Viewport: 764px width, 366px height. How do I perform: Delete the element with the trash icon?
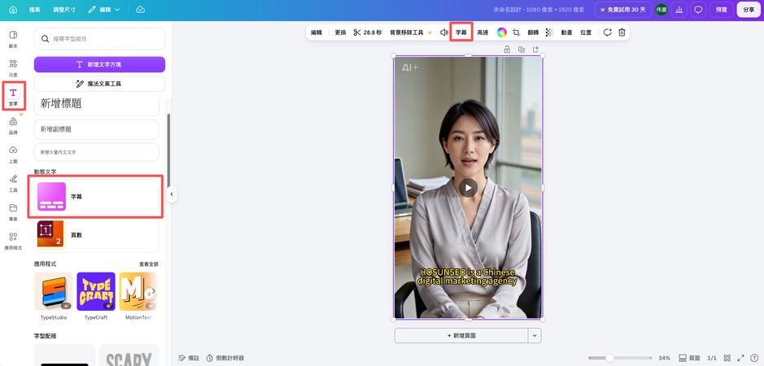[622, 33]
